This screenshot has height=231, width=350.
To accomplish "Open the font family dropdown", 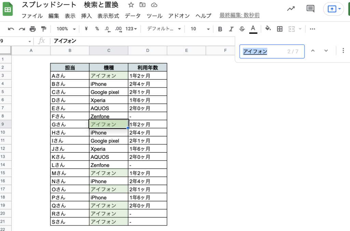I will pos(164,29).
